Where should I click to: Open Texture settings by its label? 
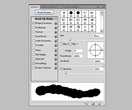(39, 32)
